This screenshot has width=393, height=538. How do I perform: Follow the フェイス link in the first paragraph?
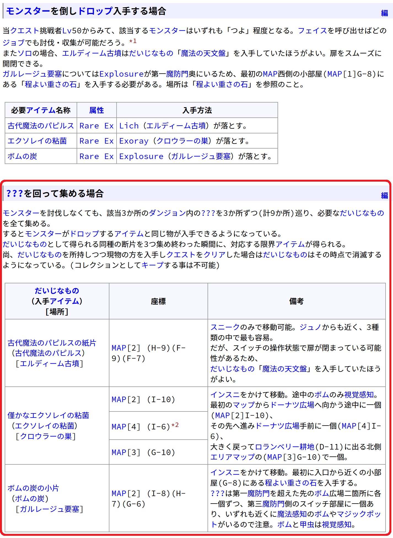(312, 31)
